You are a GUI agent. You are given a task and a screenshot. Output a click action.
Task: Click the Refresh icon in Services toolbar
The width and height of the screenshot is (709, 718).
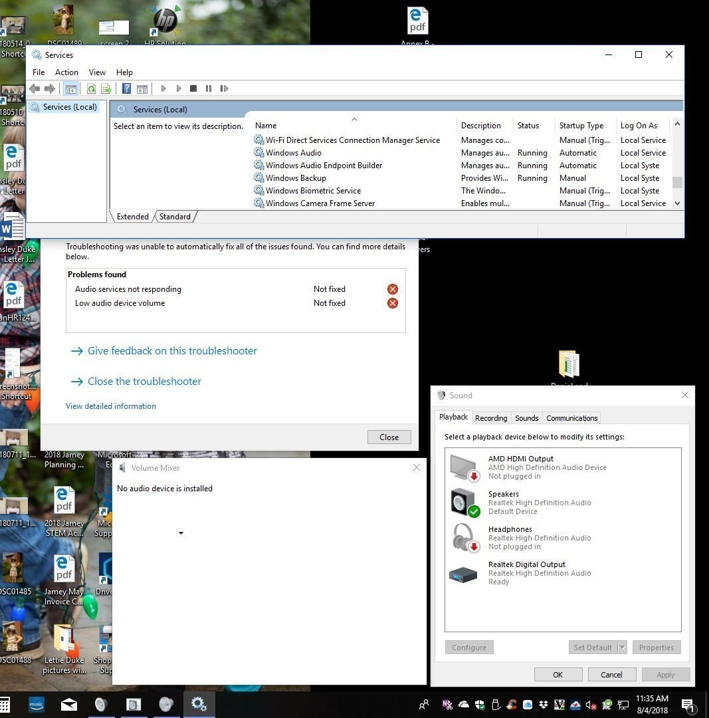coord(91,88)
